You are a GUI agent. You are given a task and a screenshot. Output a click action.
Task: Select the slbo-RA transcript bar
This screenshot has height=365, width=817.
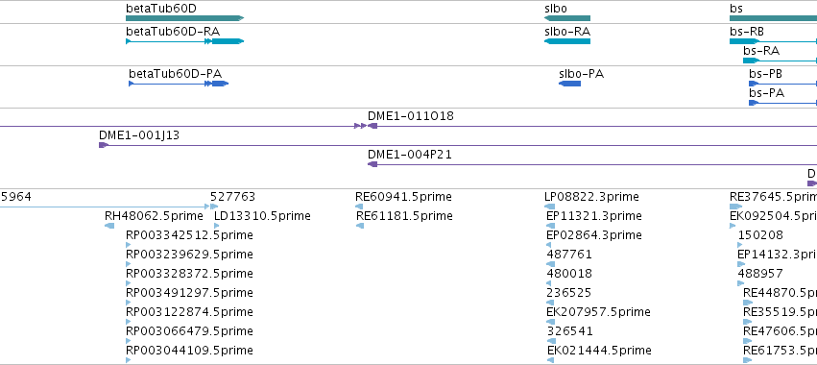567,41
